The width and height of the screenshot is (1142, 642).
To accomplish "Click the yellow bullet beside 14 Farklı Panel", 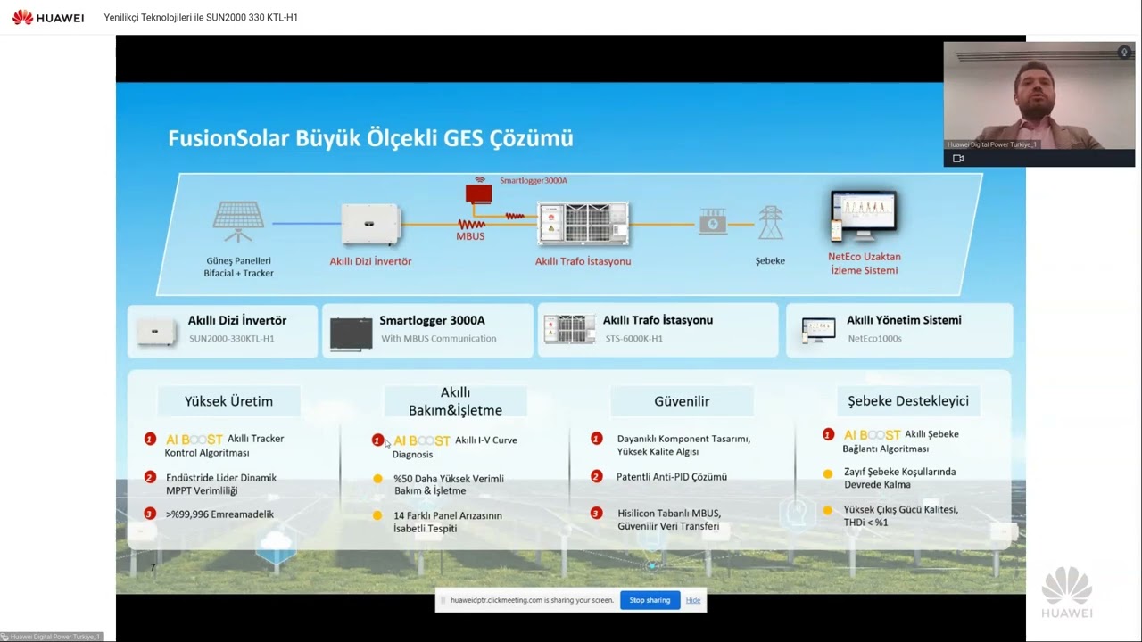I will [x=377, y=515].
